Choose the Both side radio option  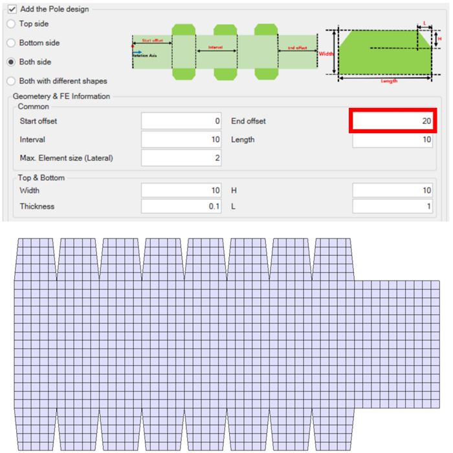pyautogui.click(x=11, y=62)
